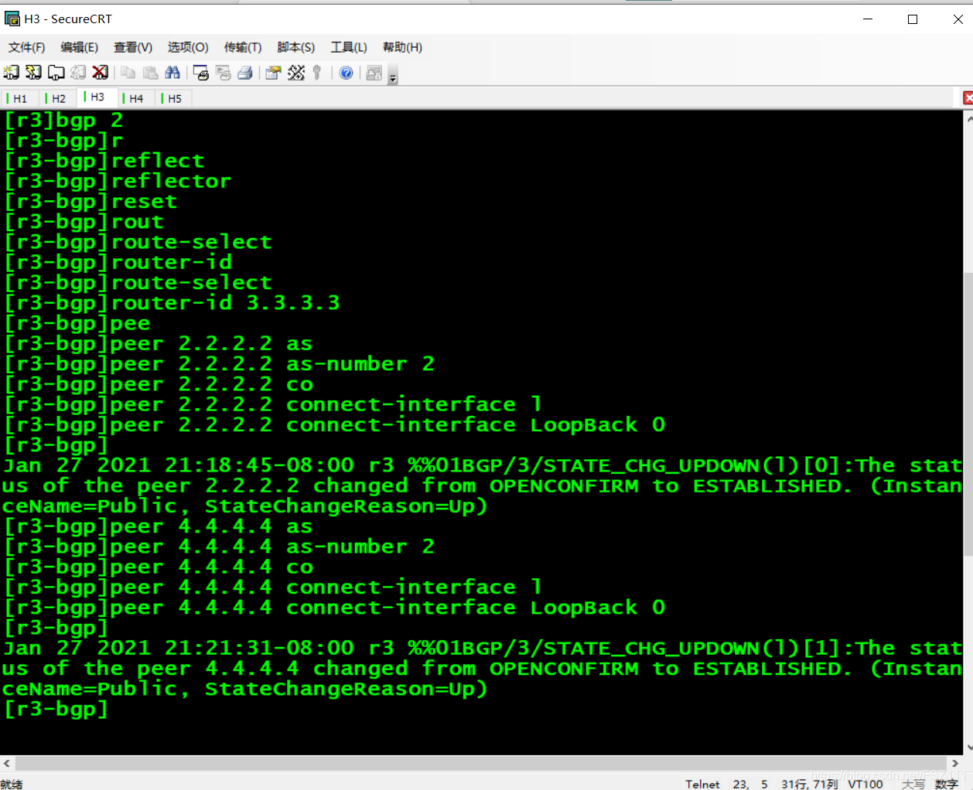The image size is (973, 790).
Task: Select the H3 session tab
Action: coord(96,97)
